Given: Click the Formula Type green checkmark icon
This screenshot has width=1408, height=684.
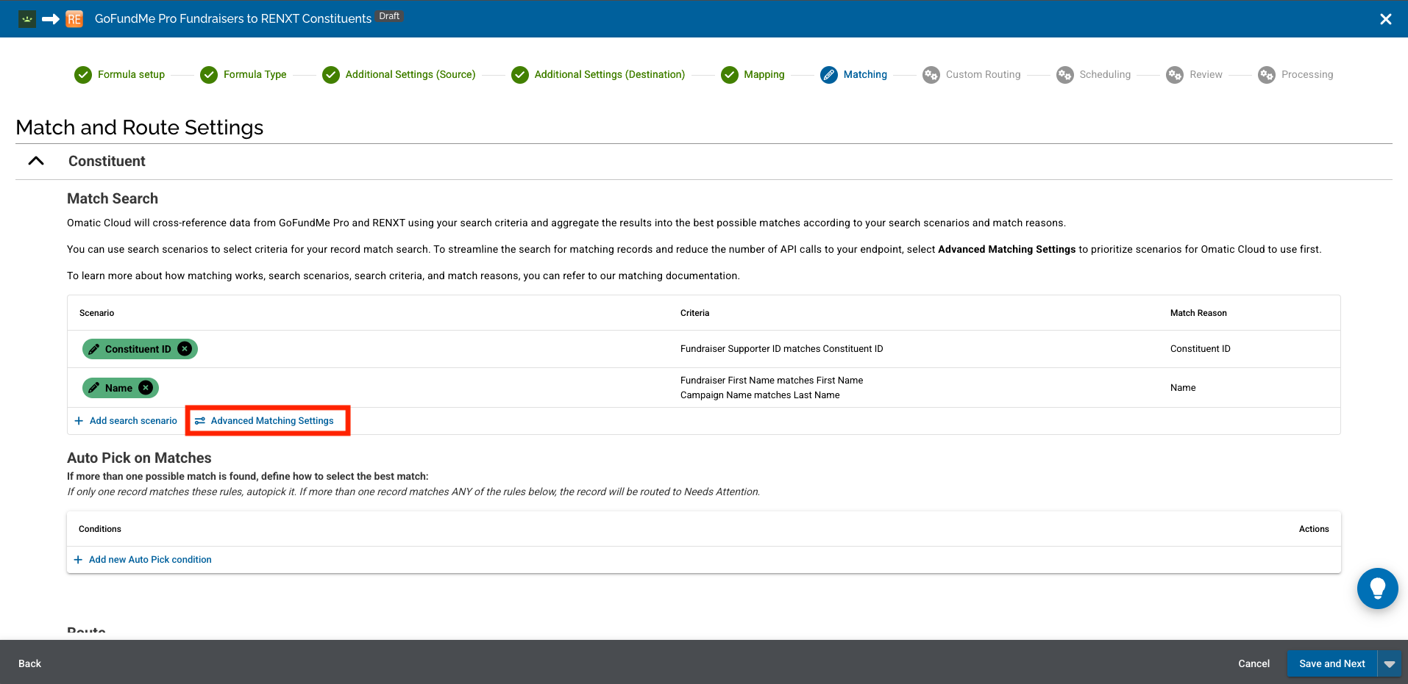Looking at the screenshot, I should click(209, 75).
